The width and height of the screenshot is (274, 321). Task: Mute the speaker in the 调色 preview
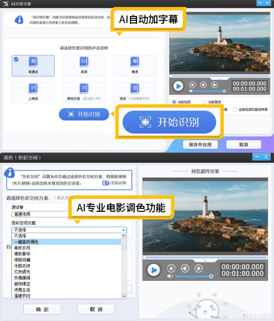(x=170, y=276)
